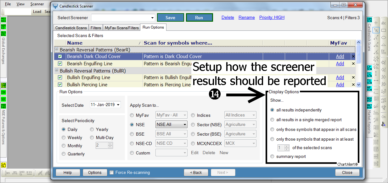
Task: Click the Back button
Action: click(197, 172)
